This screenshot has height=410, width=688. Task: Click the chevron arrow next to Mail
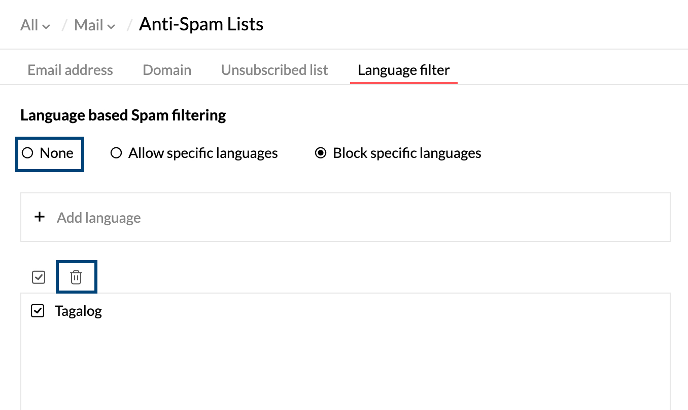click(x=111, y=26)
